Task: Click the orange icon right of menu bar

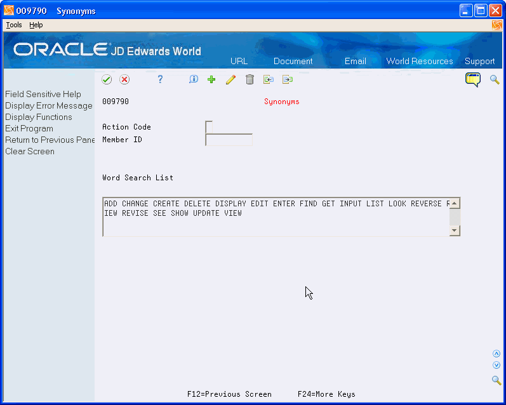Action: click(x=497, y=25)
